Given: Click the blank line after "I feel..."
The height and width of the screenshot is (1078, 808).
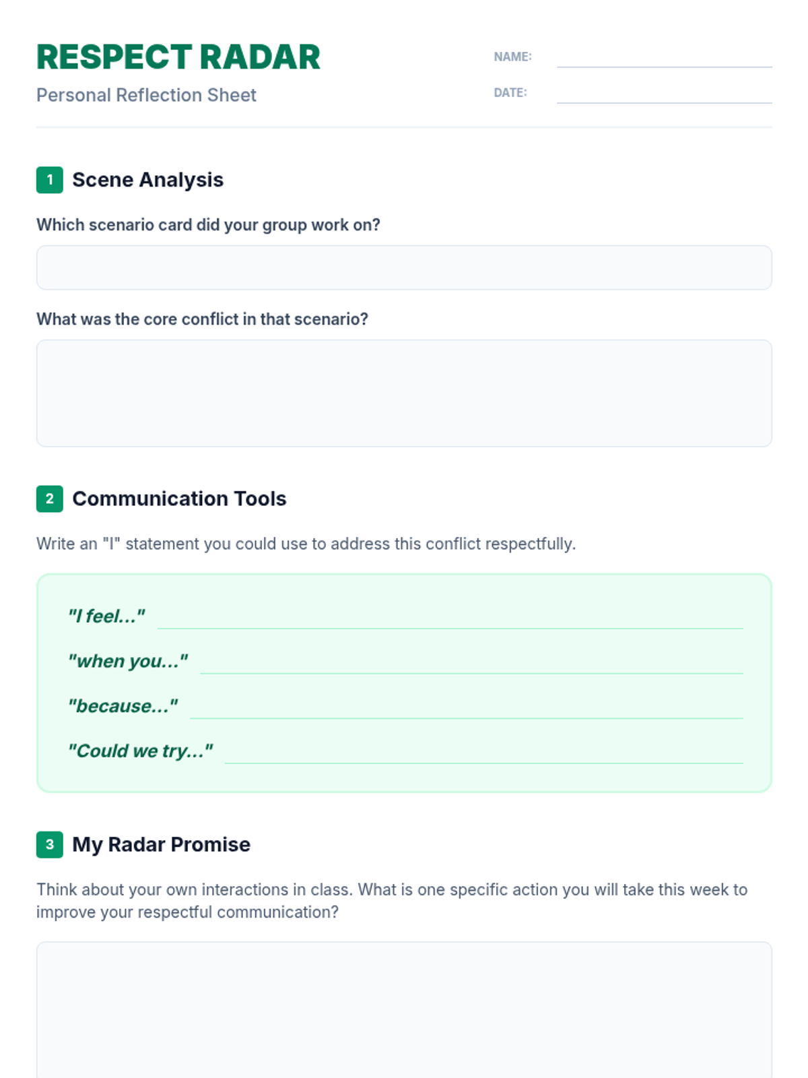Looking at the screenshot, I should point(450,619).
